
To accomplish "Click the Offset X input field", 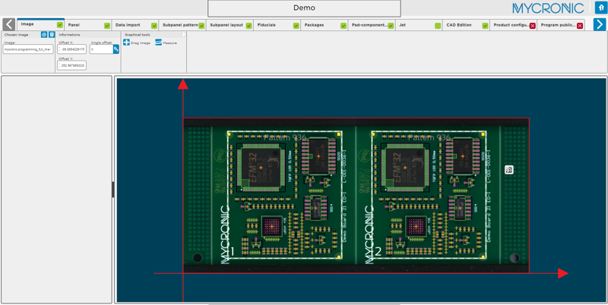I will pos(72,49).
